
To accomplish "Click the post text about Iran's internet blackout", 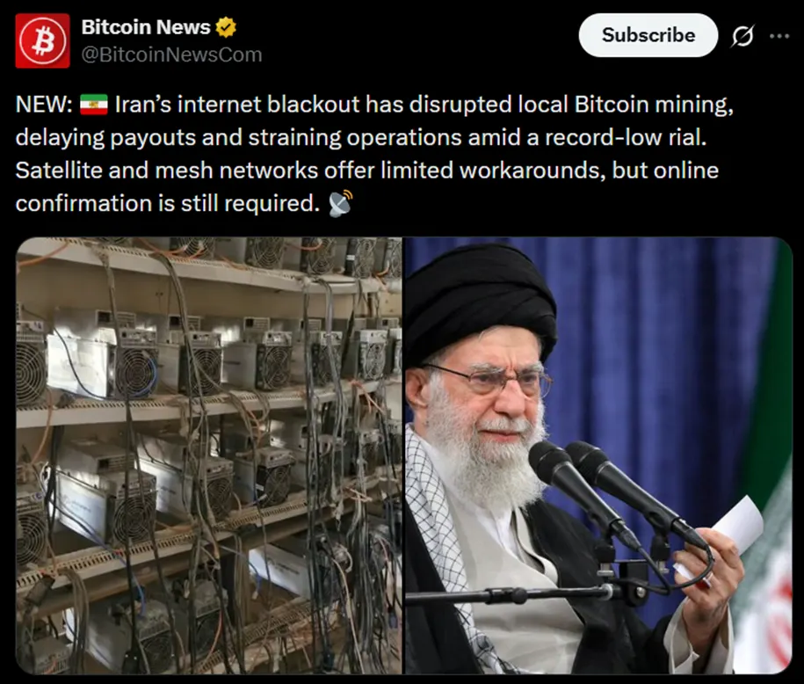I will coord(375,154).
